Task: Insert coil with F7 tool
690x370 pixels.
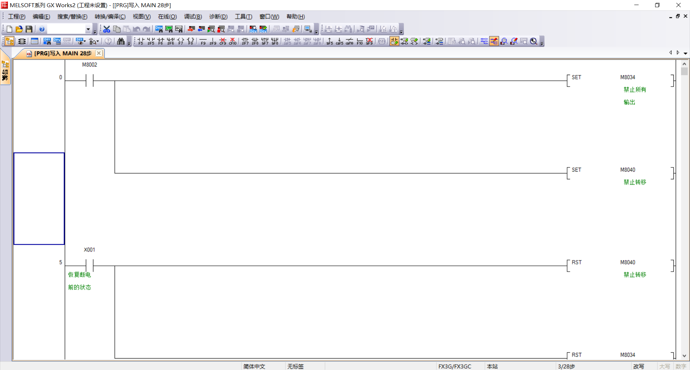Action: click(x=181, y=41)
